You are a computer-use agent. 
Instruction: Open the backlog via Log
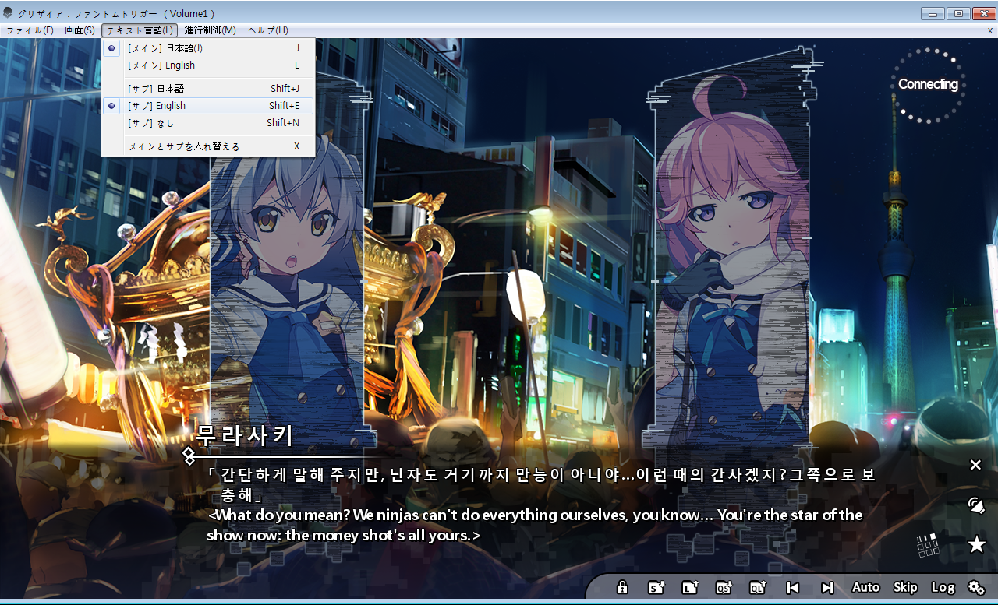click(x=943, y=587)
